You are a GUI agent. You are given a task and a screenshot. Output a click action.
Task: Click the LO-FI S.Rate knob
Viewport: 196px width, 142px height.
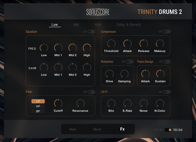tap(128, 103)
